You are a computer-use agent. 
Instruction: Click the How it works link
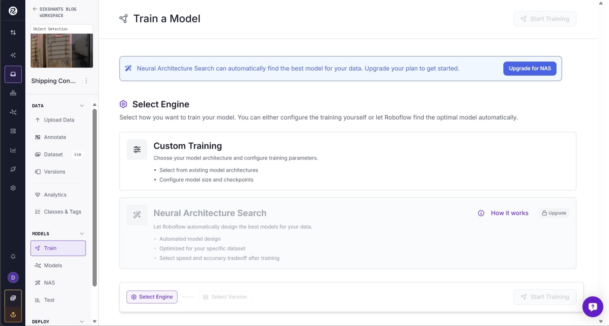coord(509,213)
